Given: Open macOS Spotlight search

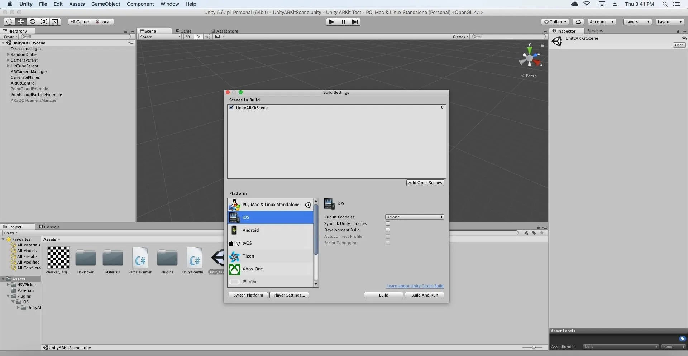Looking at the screenshot, I should coord(665,4).
